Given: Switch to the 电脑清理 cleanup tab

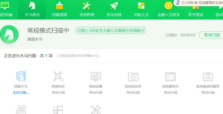Looking at the screenshot, I should point(60,9).
